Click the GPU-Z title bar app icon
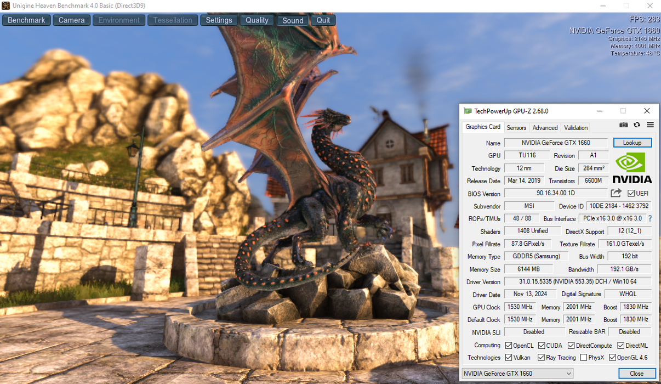Viewport: 661px width, 384px height. coord(468,111)
